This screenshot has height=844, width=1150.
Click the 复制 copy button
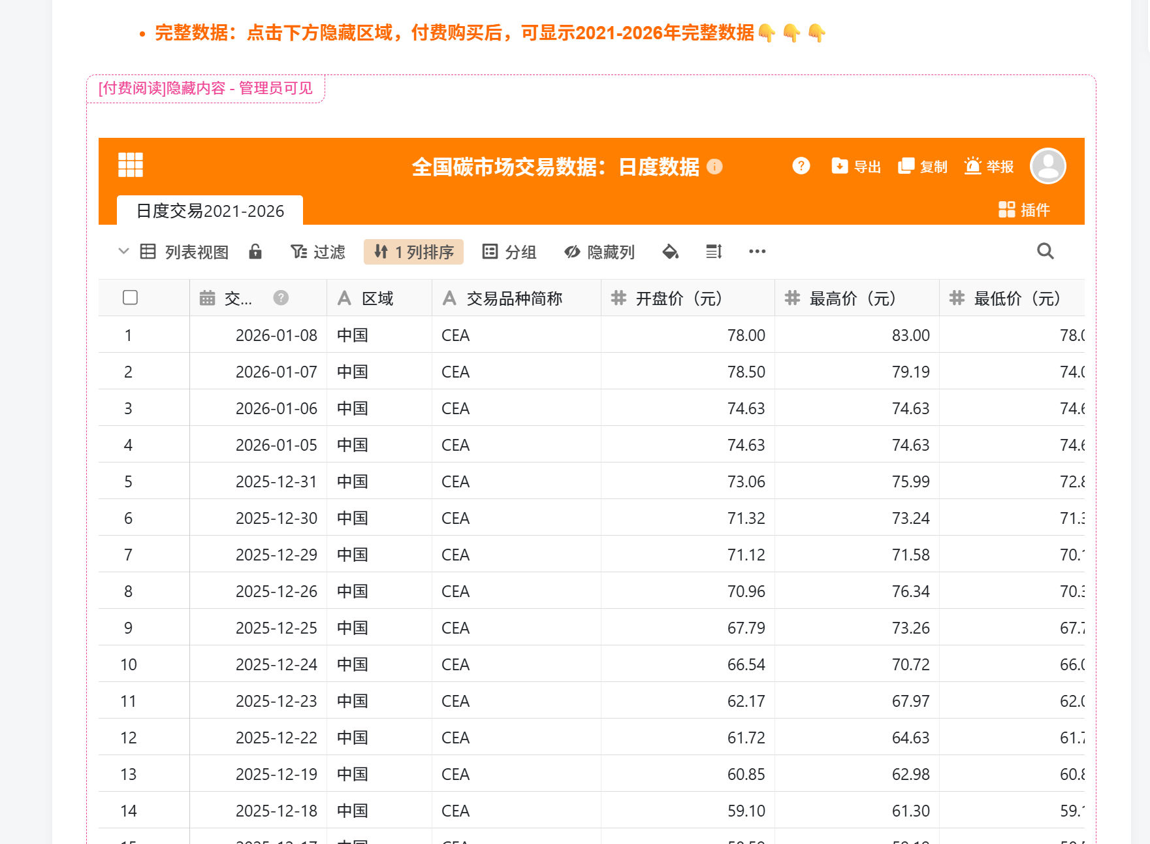coord(923,167)
